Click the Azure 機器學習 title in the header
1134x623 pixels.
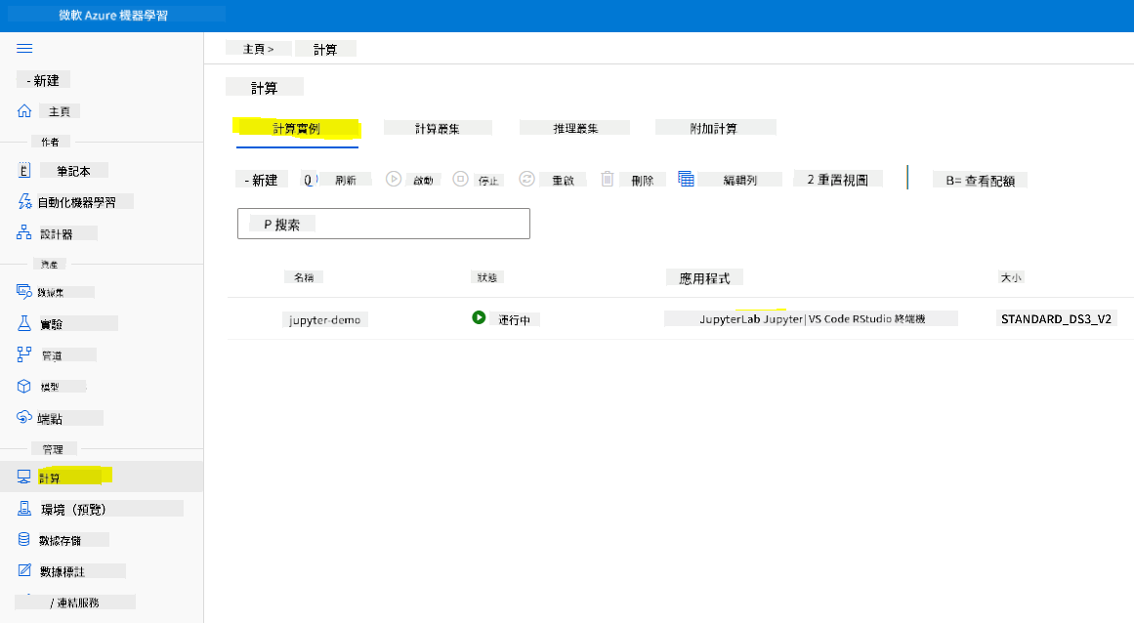pyautogui.click(x=113, y=15)
